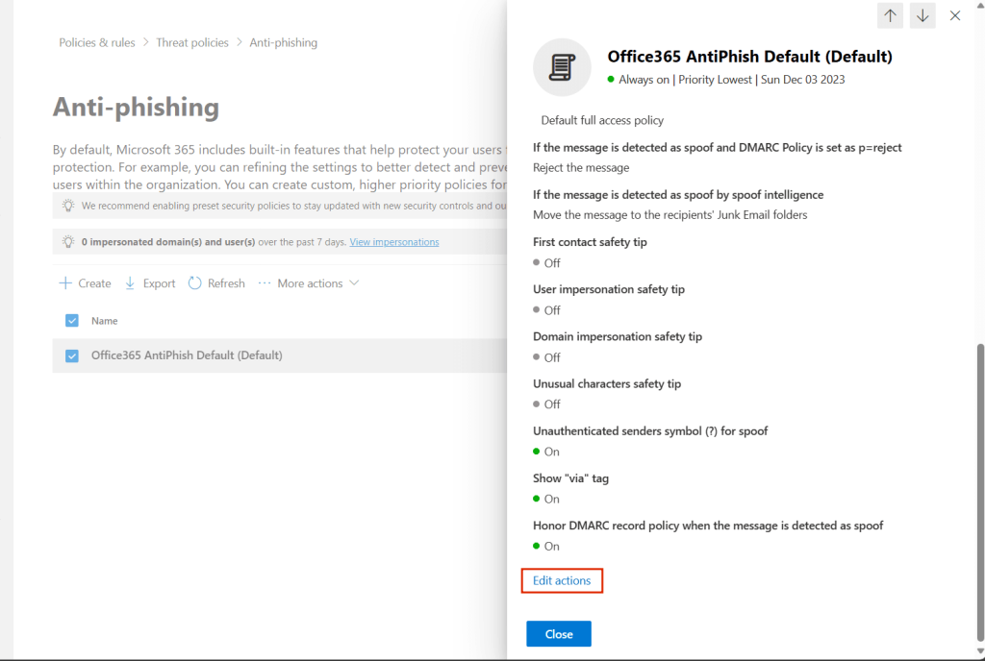Expand the More actions dropdown
The image size is (985, 661).
click(x=354, y=283)
